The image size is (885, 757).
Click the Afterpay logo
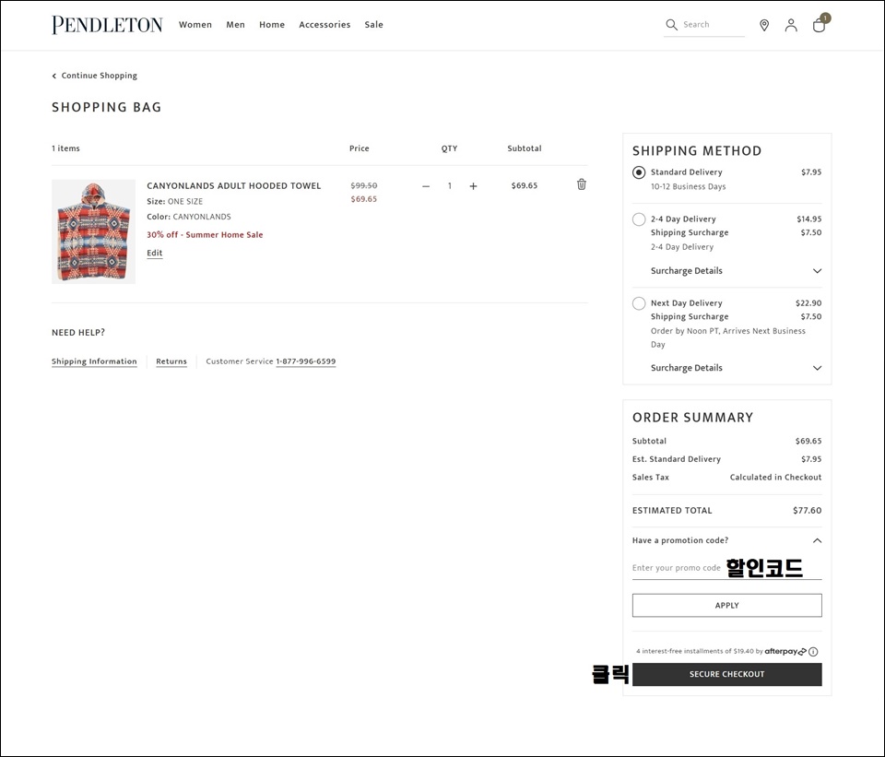click(785, 652)
